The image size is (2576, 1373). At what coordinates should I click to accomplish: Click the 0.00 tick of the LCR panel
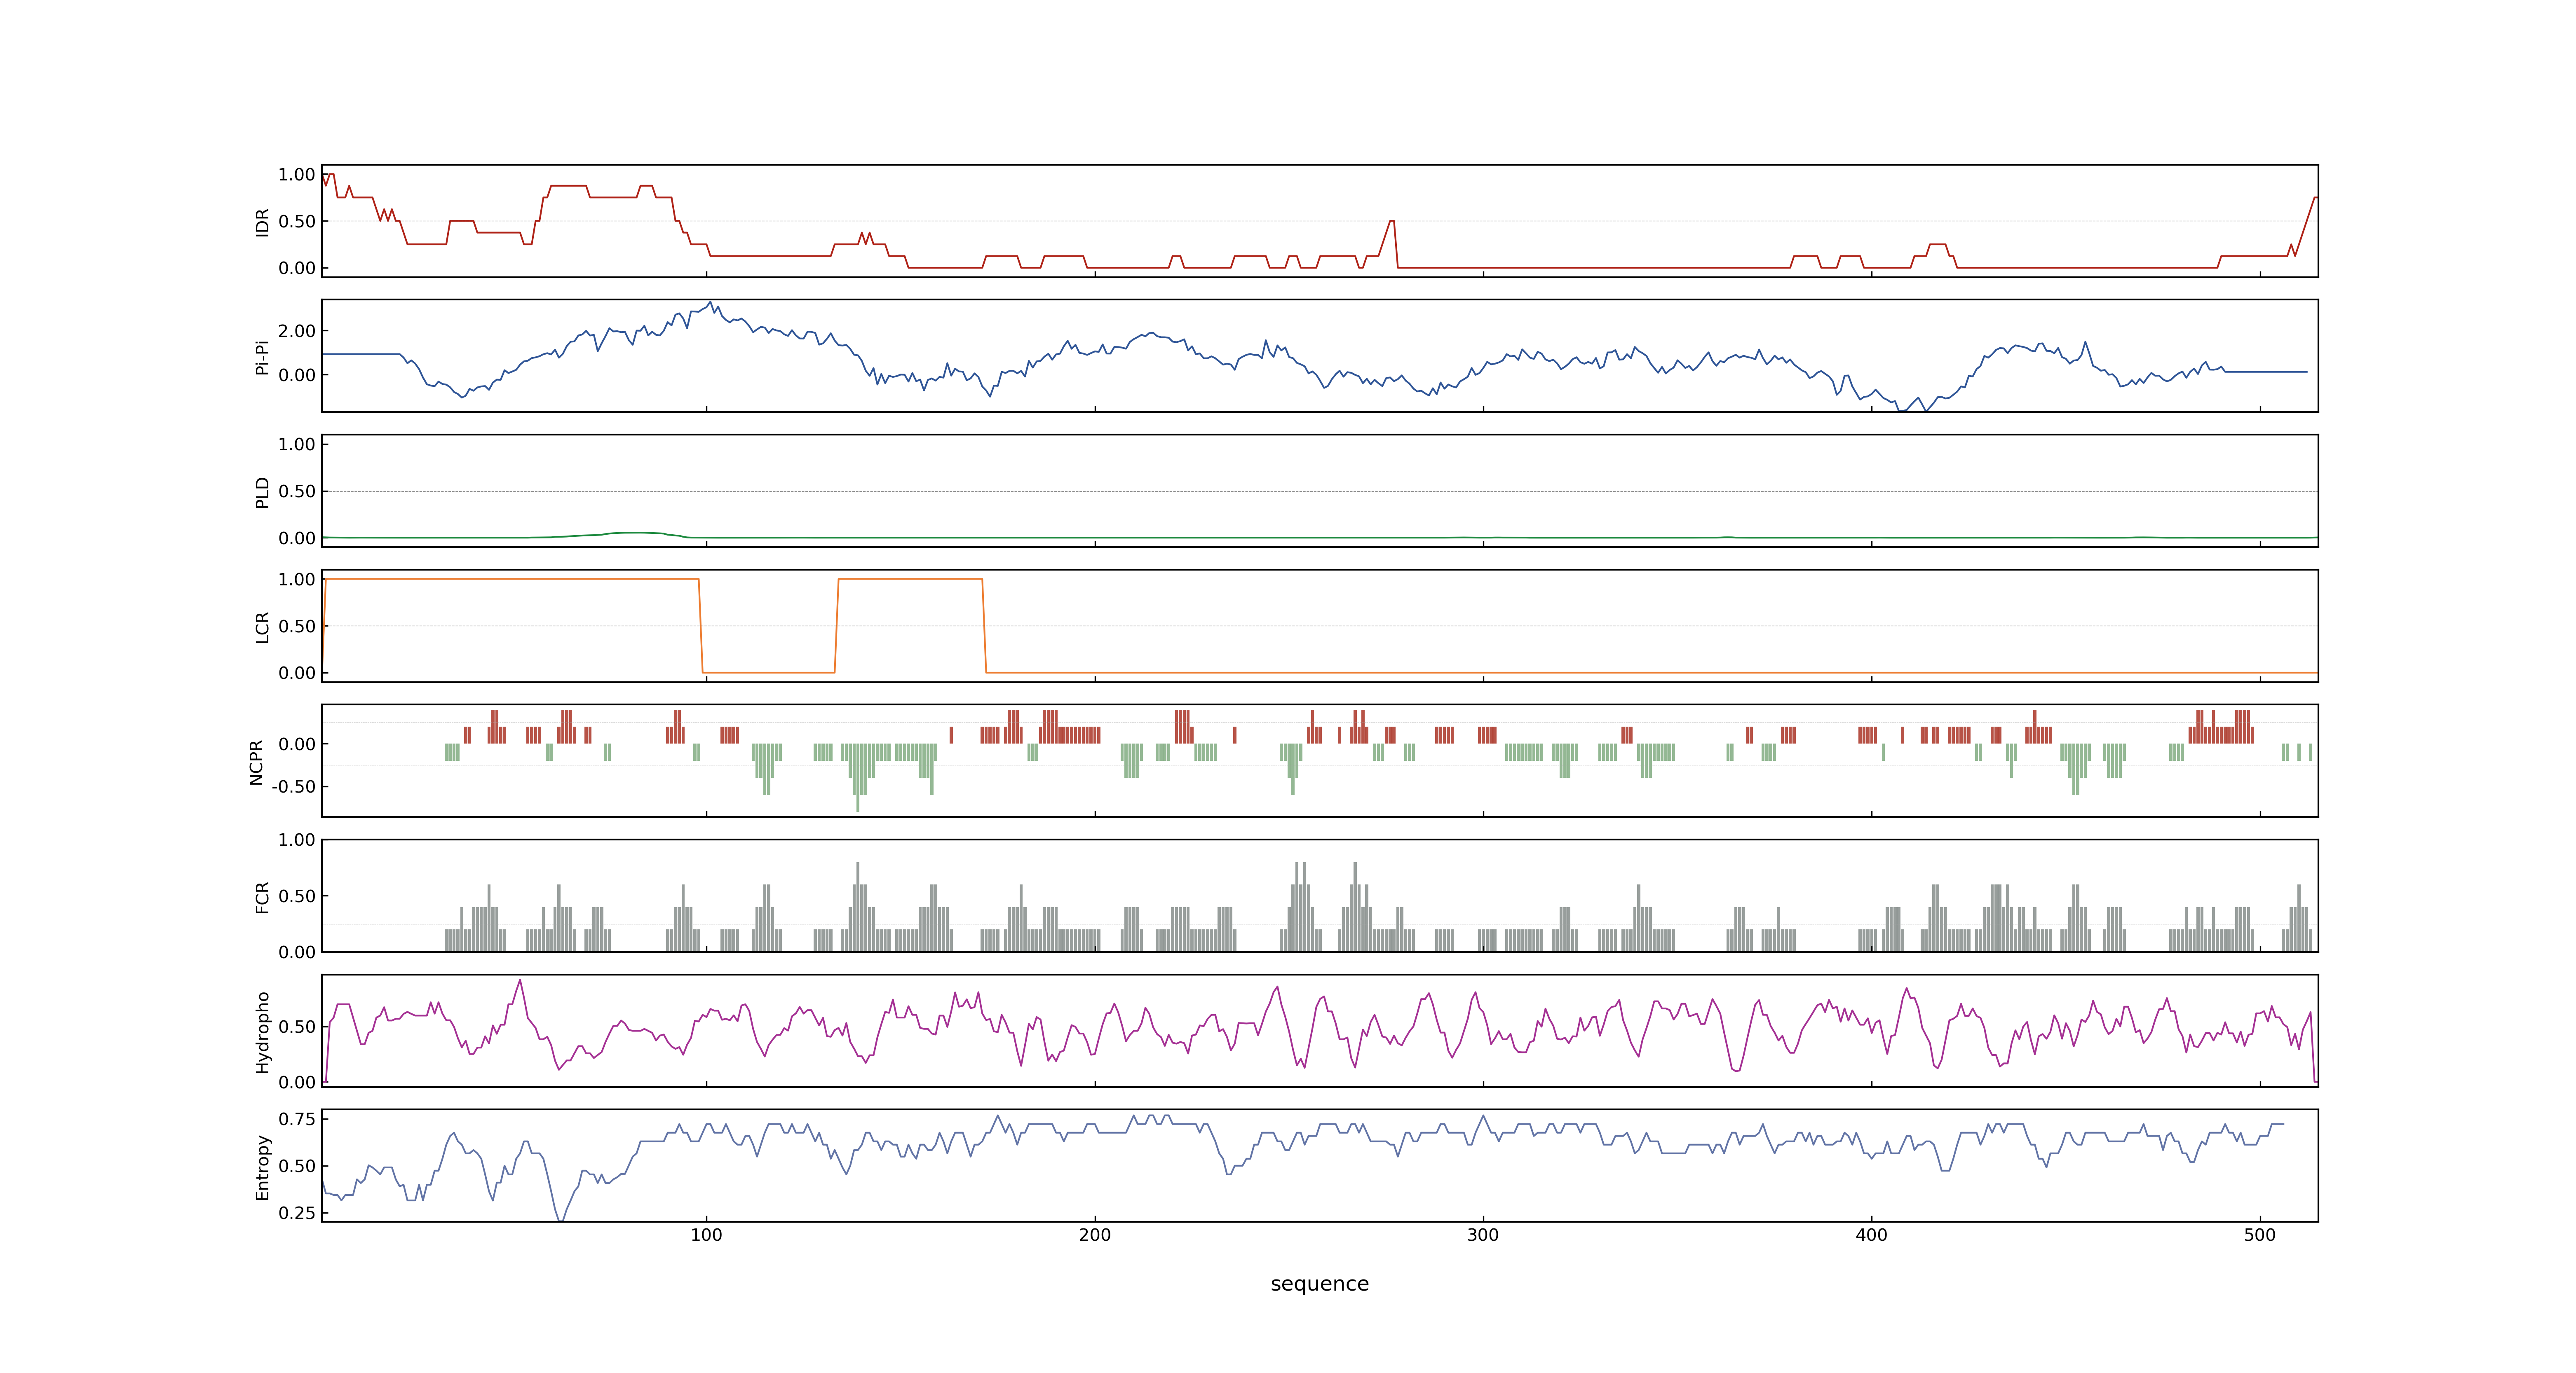click(297, 673)
